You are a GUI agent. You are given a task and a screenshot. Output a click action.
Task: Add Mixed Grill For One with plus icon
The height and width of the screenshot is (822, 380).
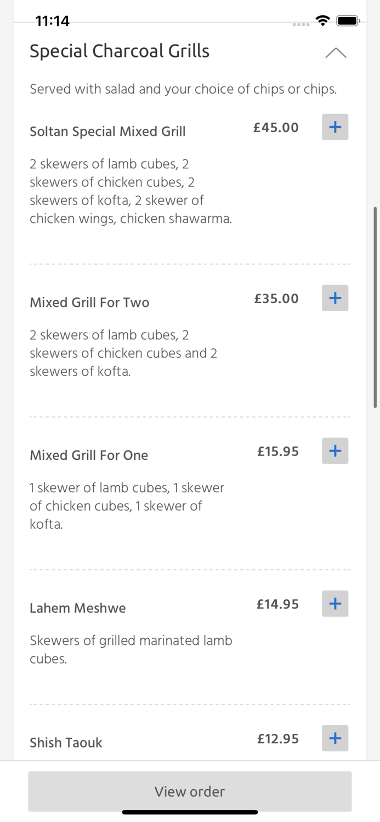click(335, 451)
